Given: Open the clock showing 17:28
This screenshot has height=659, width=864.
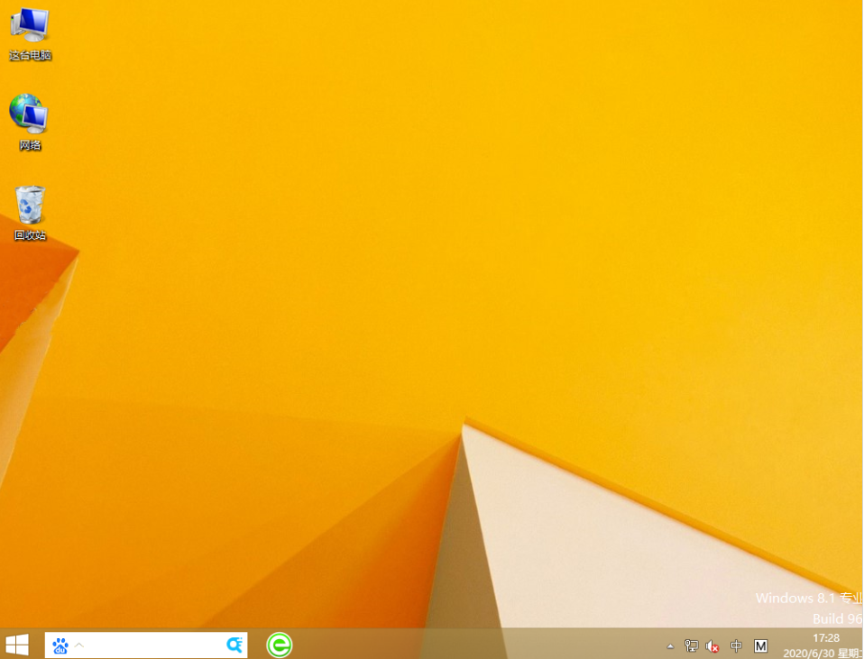Looking at the screenshot, I should [x=825, y=638].
